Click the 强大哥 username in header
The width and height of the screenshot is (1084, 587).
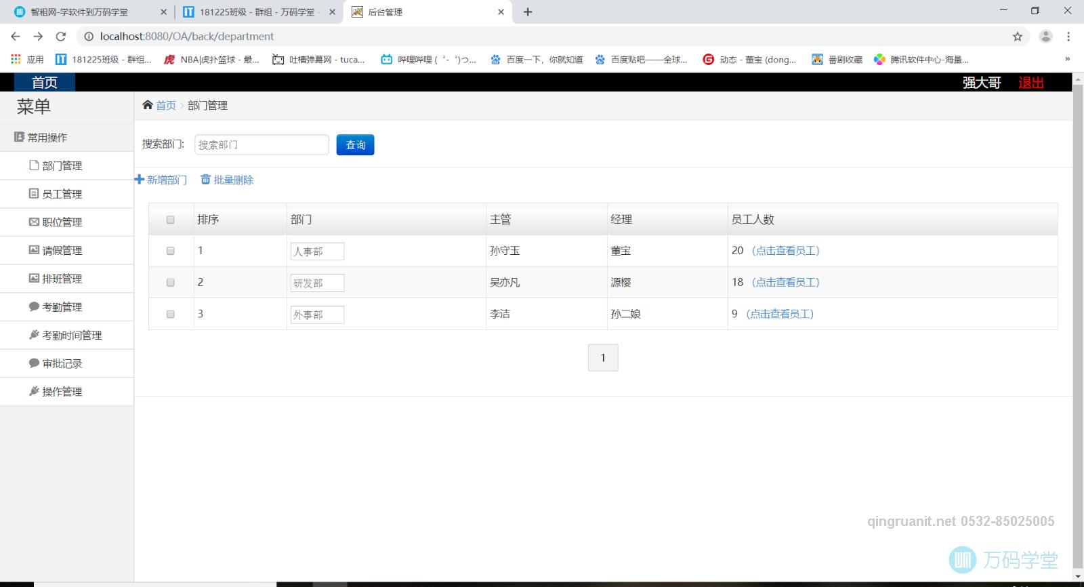(982, 83)
